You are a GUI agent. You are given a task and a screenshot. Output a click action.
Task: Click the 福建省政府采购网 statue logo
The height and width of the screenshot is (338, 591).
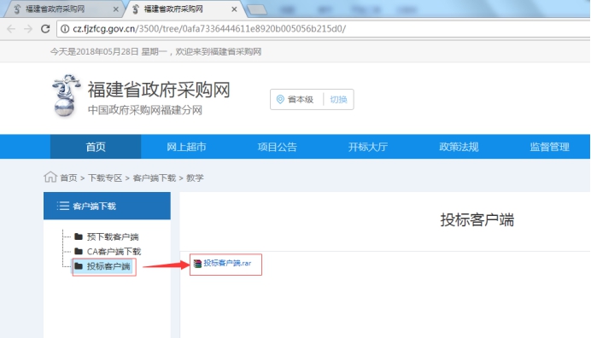[66, 96]
